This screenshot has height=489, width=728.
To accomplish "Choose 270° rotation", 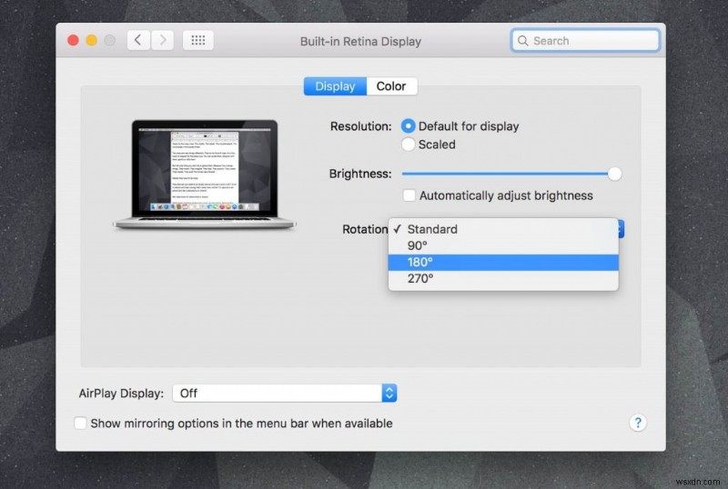I will tap(503, 278).
